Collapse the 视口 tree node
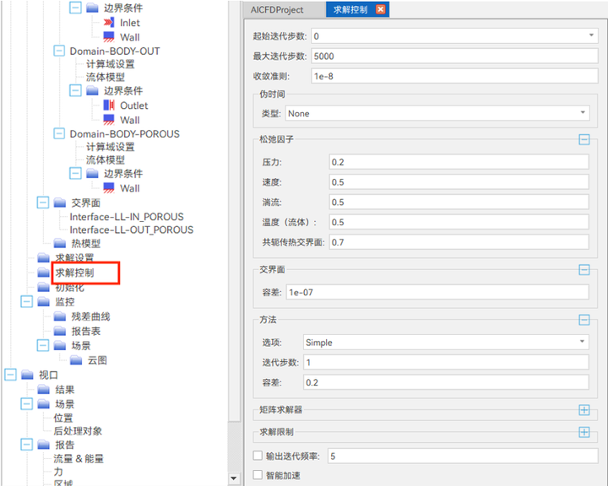608x486 pixels. click(10, 375)
